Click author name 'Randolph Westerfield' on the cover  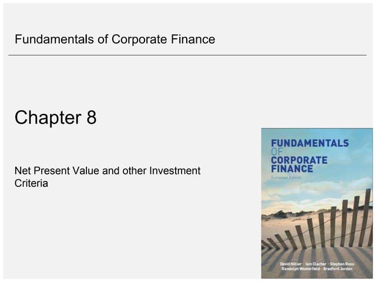[301, 269]
